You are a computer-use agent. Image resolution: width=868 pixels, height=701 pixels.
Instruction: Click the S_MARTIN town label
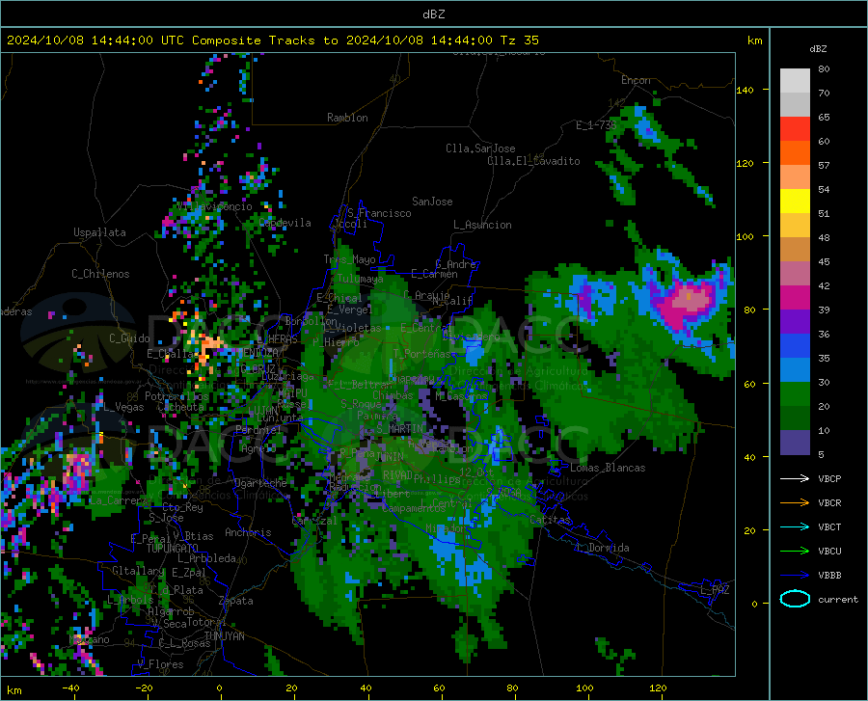[x=399, y=429]
